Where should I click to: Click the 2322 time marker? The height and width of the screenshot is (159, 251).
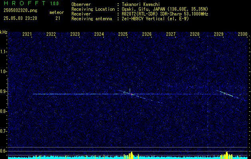(51, 34)
